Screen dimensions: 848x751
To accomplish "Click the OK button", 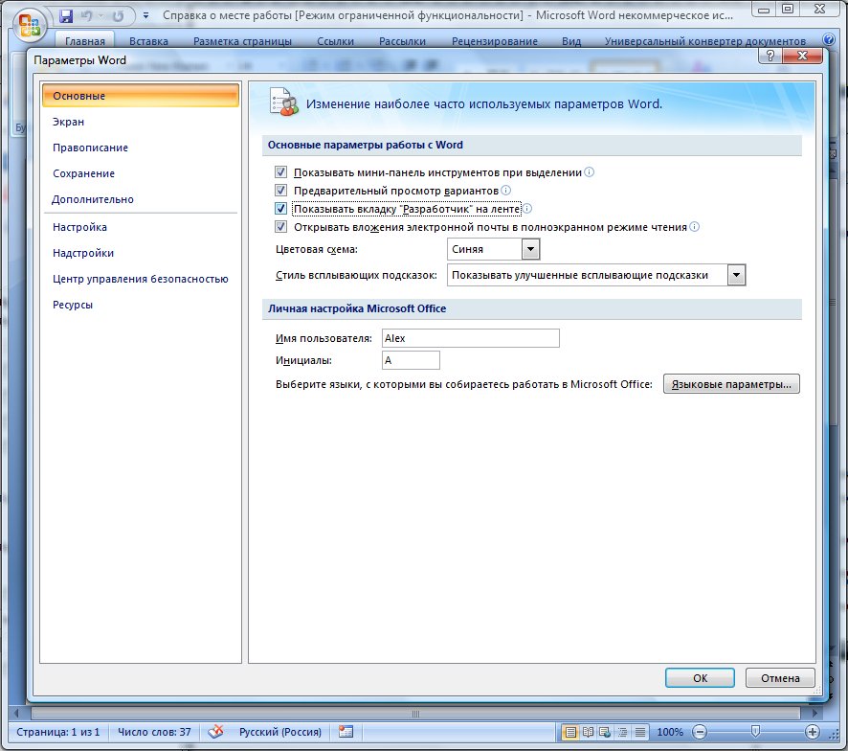I will click(x=700, y=678).
